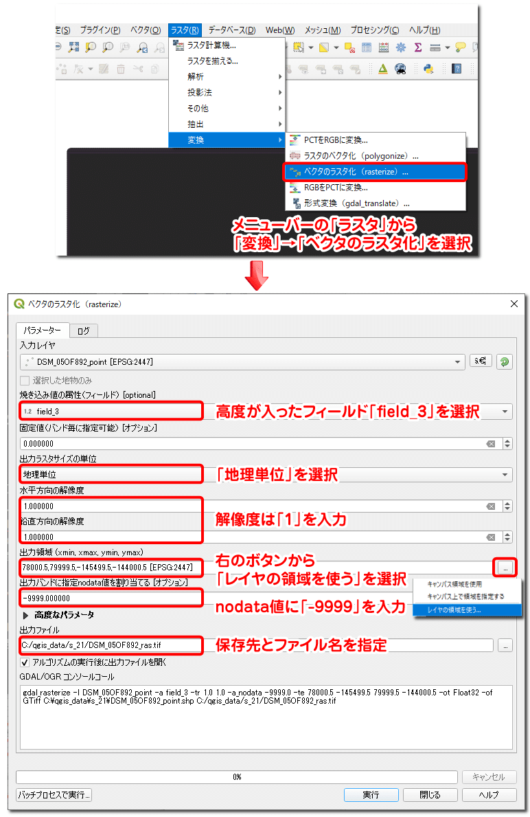The width and height of the screenshot is (530, 817).
Task: Click the globe metasearch icon in toolbar
Action: click(400, 69)
